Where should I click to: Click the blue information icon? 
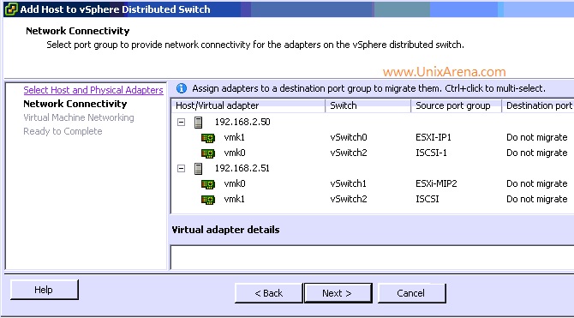point(182,88)
